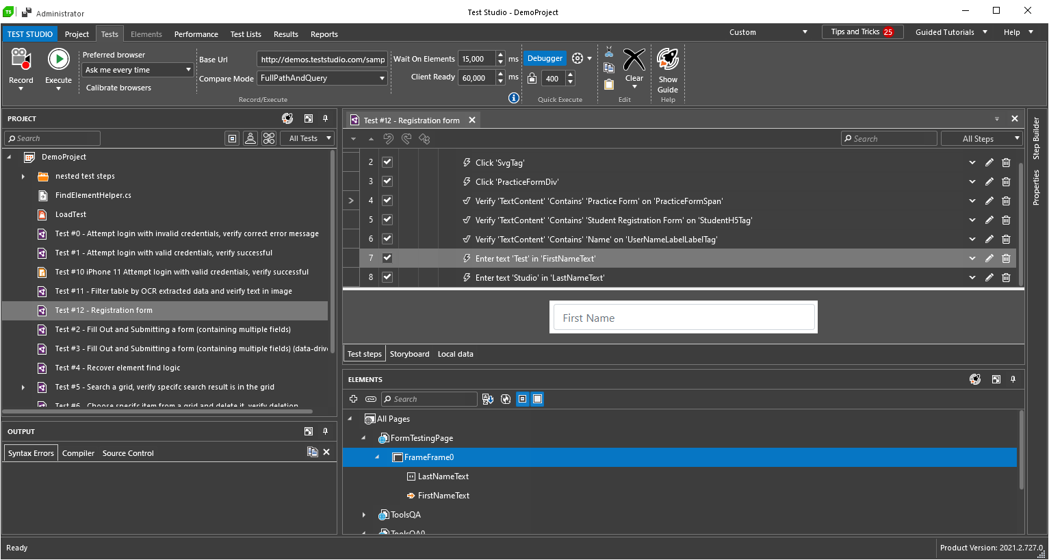Increase the Wait On Elements value
The height and width of the screenshot is (560, 1049).
501,55
